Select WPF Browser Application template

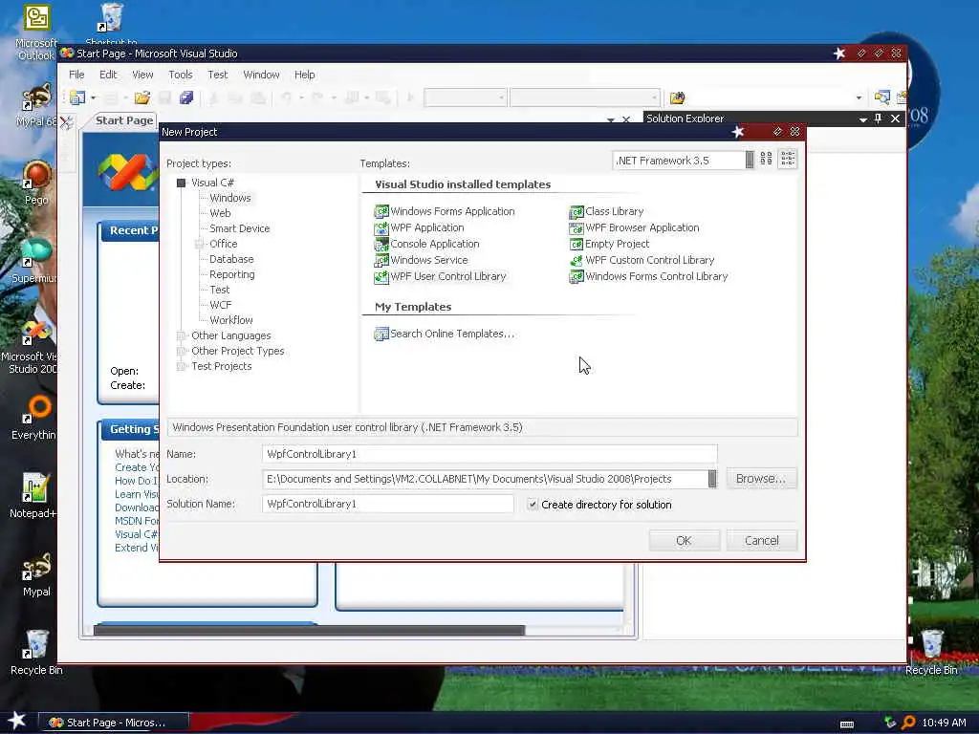tap(635, 227)
